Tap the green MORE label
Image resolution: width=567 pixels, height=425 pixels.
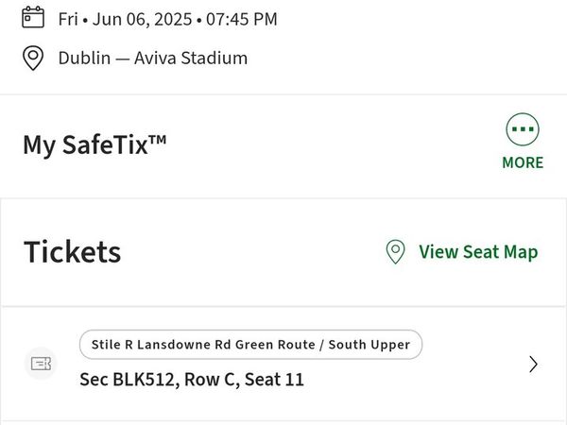click(x=523, y=162)
